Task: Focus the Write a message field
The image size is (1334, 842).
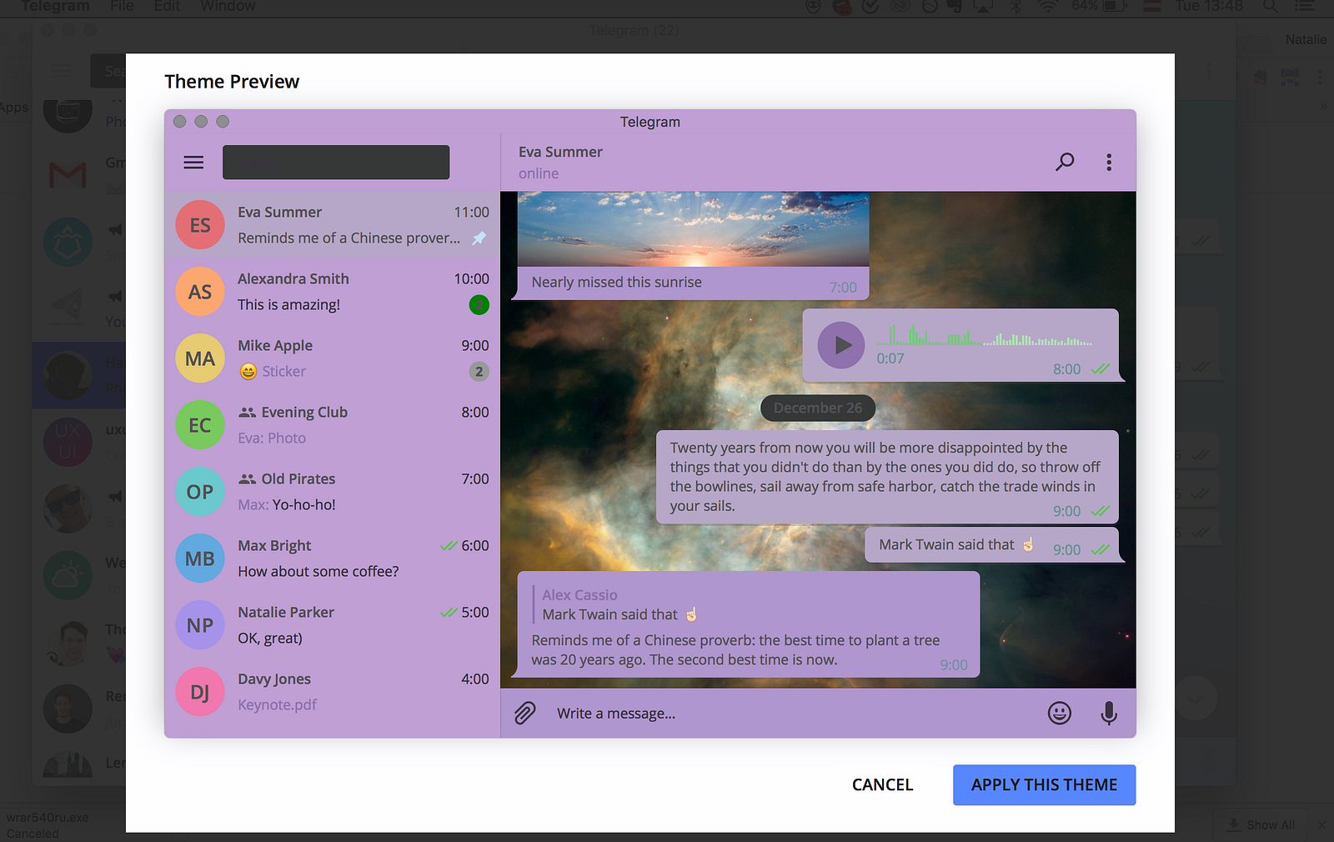Action: point(792,714)
